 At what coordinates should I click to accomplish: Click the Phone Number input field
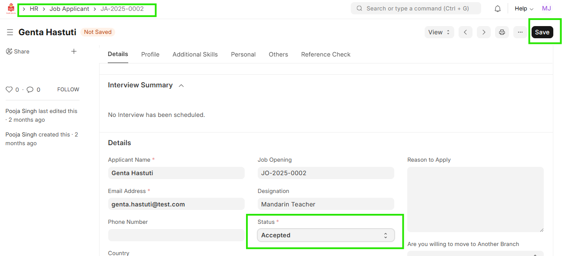click(x=176, y=235)
